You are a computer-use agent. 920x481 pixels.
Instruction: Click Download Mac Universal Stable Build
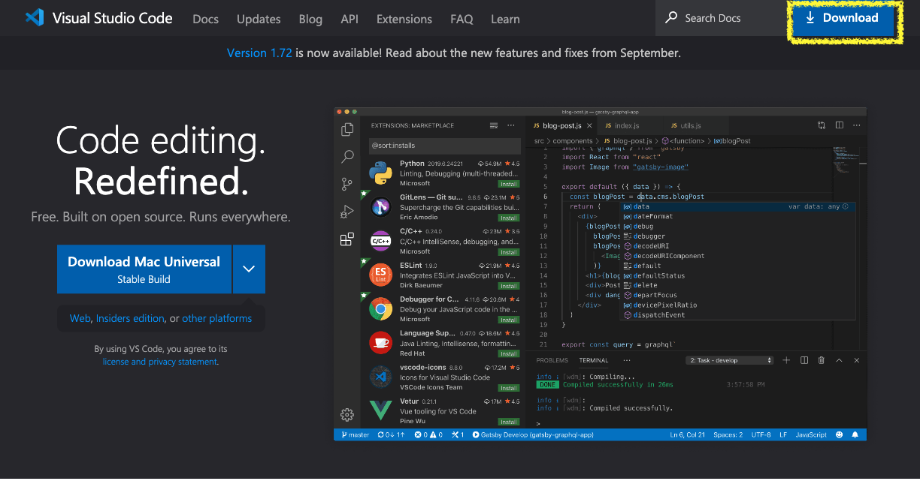144,269
